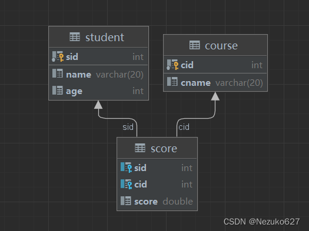Image resolution: width=309 pixels, height=231 pixels.
Task: Select the name varchar(20) column row
Action: point(98,75)
